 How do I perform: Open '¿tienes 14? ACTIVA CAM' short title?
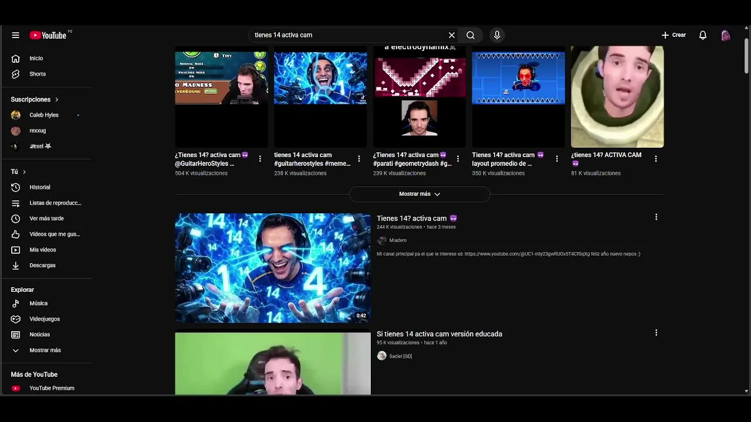point(607,159)
